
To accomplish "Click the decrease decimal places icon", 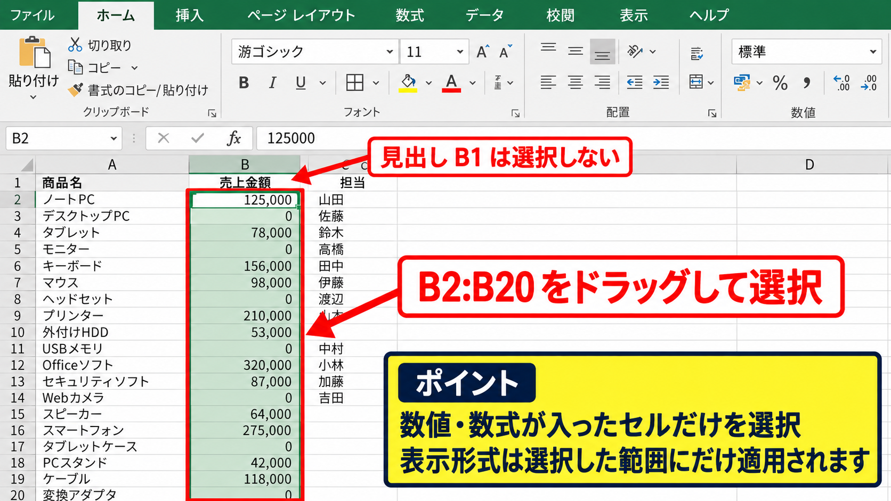I will pyautogui.click(x=869, y=83).
